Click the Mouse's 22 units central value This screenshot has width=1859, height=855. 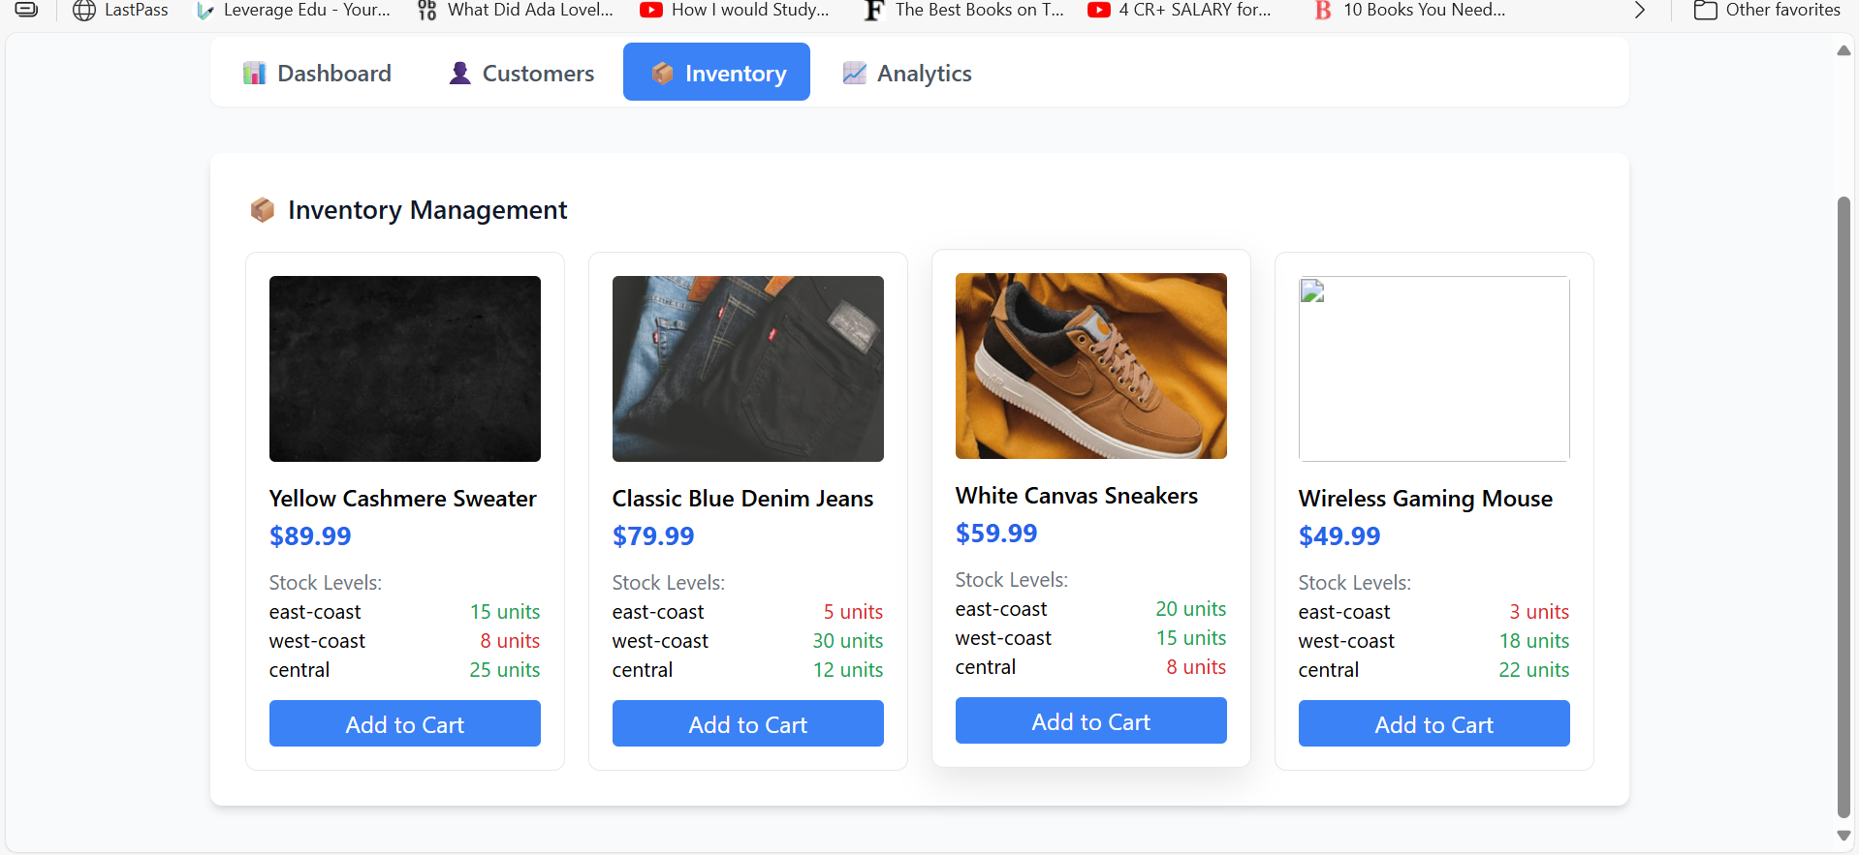click(x=1534, y=670)
